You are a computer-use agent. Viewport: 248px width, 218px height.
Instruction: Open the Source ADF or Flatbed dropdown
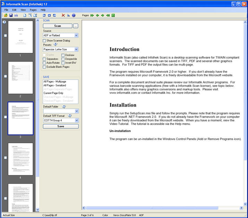76,35
